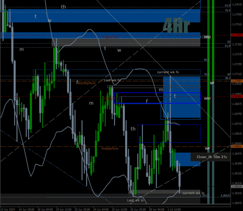
Task: Click the red 1.26933 price tag
Action: coord(237,97)
